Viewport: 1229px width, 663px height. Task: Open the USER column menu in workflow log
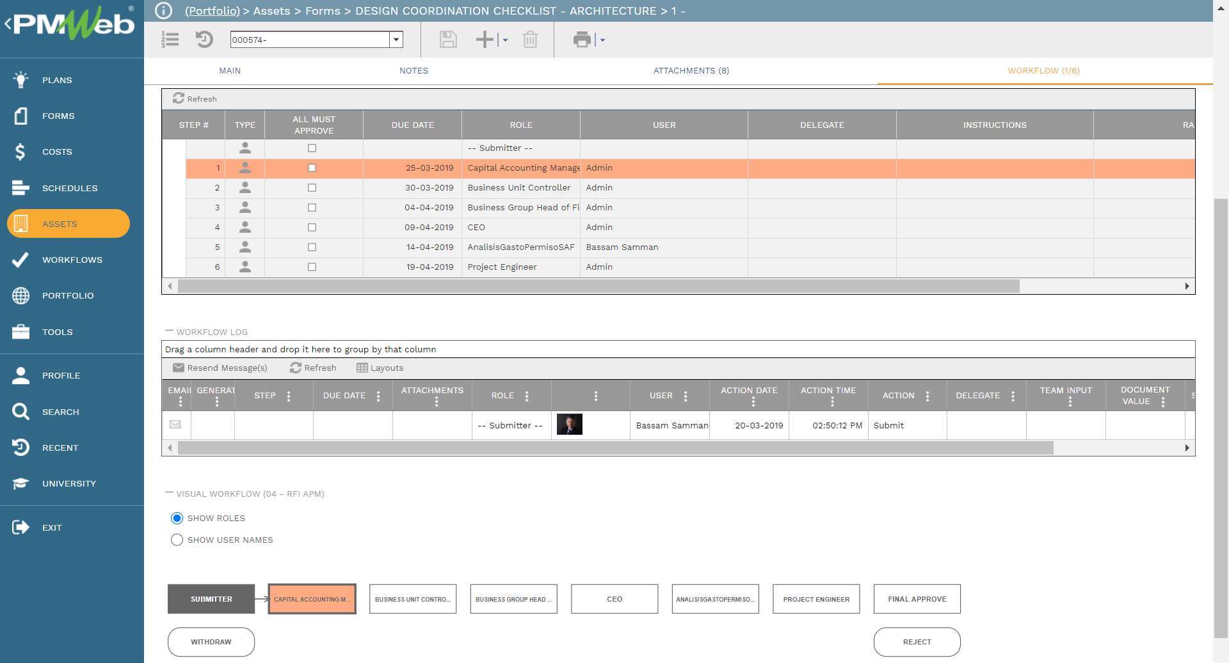(x=686, y=396)
